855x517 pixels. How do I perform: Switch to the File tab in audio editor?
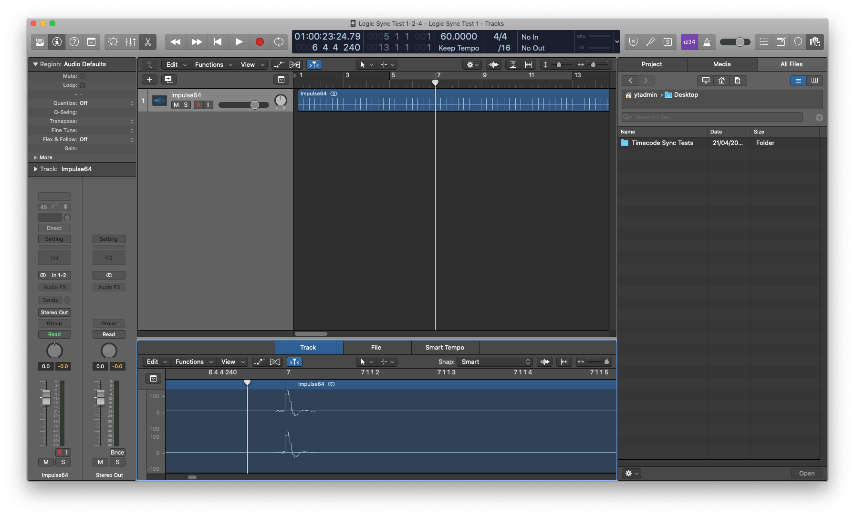(x=376, y=348)
